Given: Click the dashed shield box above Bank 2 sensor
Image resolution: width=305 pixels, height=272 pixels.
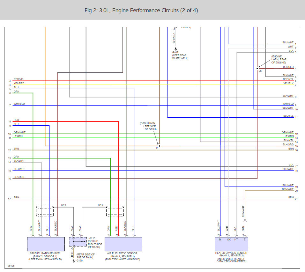Looking at the screenshot, I should [x=45, y=211].
